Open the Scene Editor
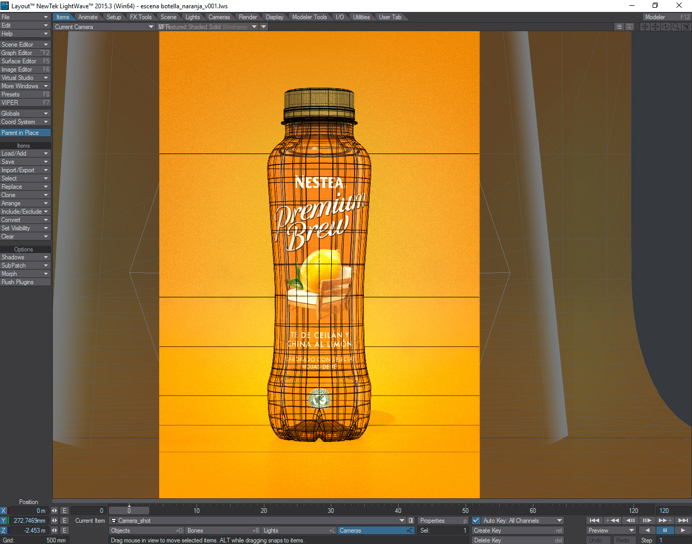The image size is (692, 544). [x=25, y=45]
